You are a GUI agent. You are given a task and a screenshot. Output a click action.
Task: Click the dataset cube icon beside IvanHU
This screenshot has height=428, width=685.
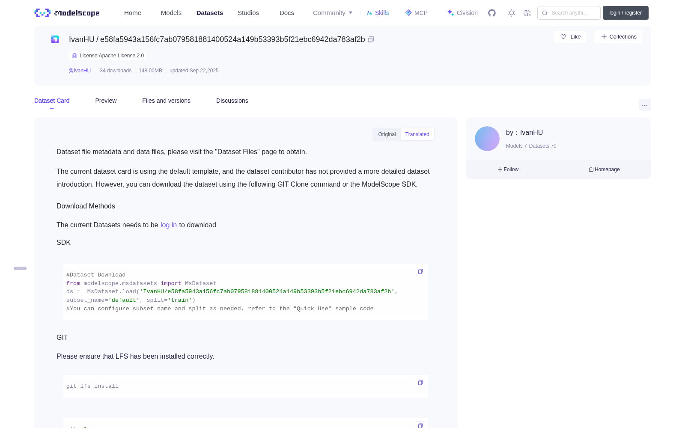[x=55, y=39]
